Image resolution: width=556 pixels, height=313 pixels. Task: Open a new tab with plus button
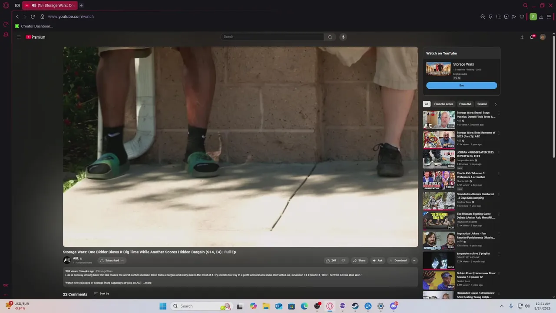pyautogui.click(x=81, y=5)
